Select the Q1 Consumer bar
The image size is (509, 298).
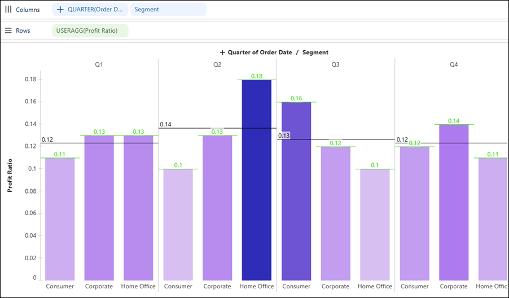(60, 219)
